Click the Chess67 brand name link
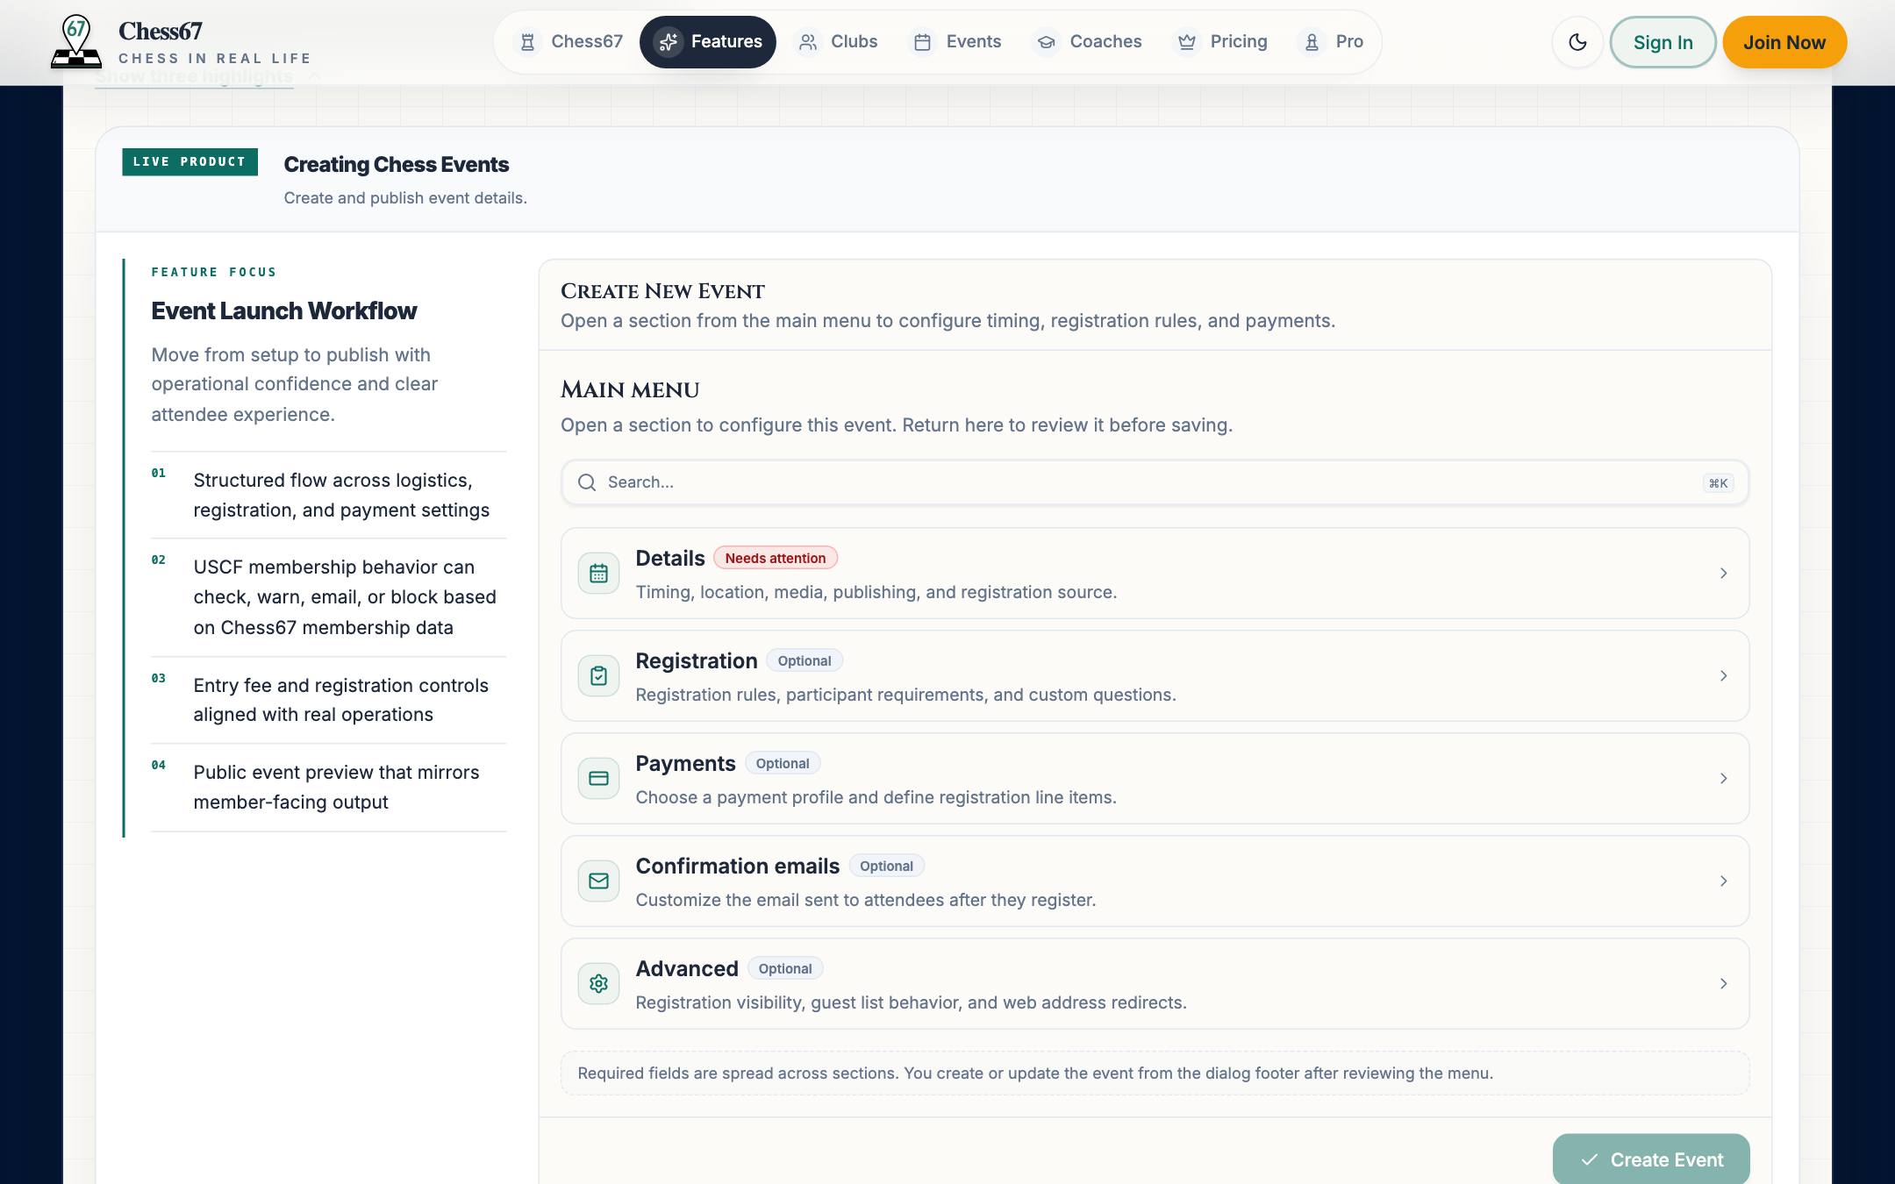Image resolution: width=1895 pixels, height=1184 pixels. (161, 32)
